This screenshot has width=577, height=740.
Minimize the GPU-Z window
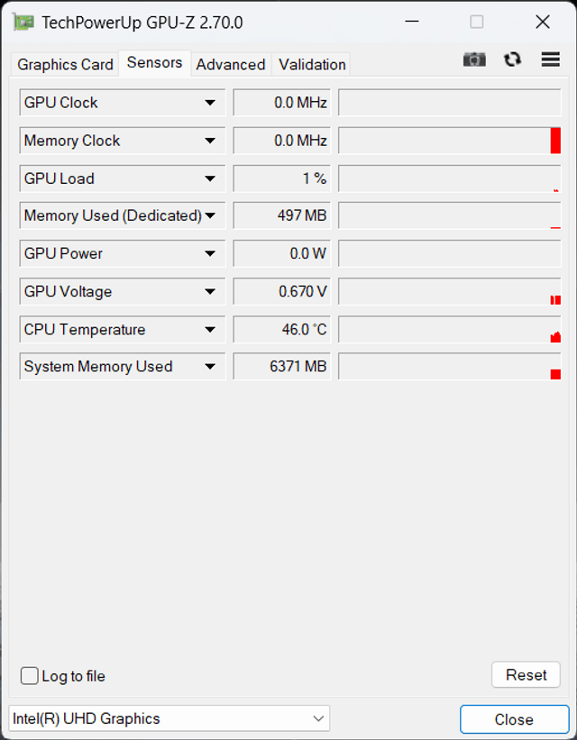(412, 22)
